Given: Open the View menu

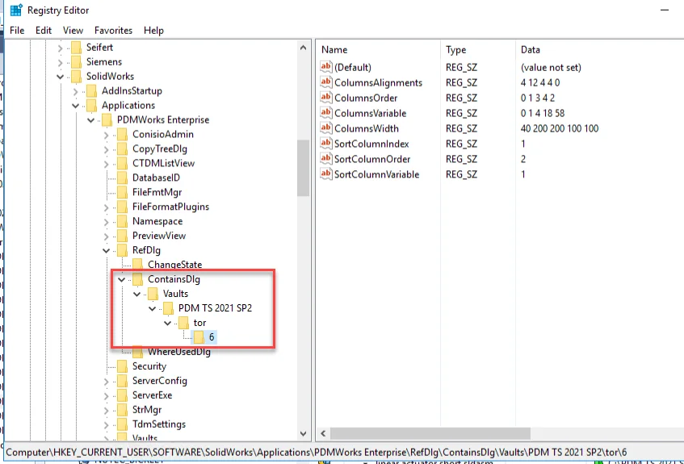Looking at the screenshot, I should [x=73, y=31].
